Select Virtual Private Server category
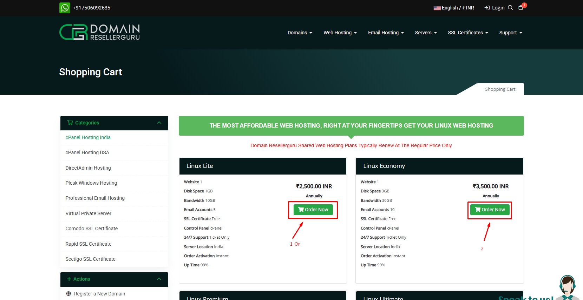This screenshot has width=583, height=300. [88, 213]
